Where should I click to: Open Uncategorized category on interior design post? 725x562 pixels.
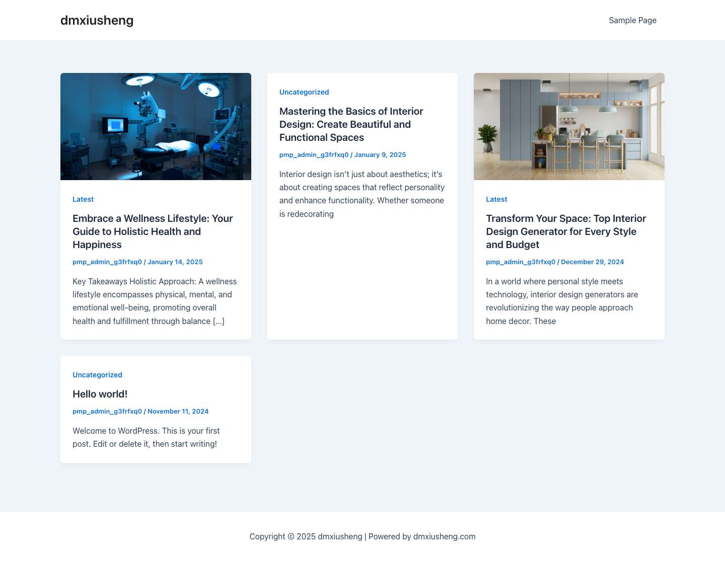point(304,92)
